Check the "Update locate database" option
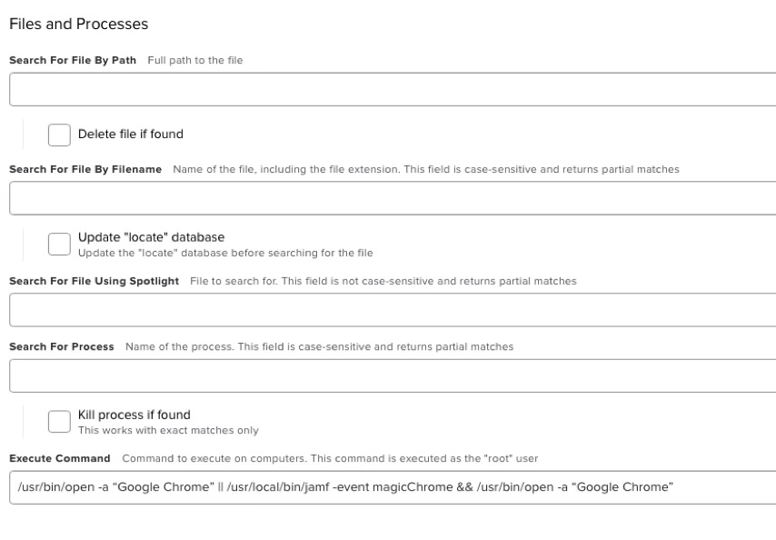Image resolution: width=776 pixels, height=540 pixels. [61, 244]
